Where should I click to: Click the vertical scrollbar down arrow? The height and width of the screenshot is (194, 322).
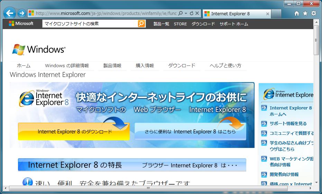(316, 183)
